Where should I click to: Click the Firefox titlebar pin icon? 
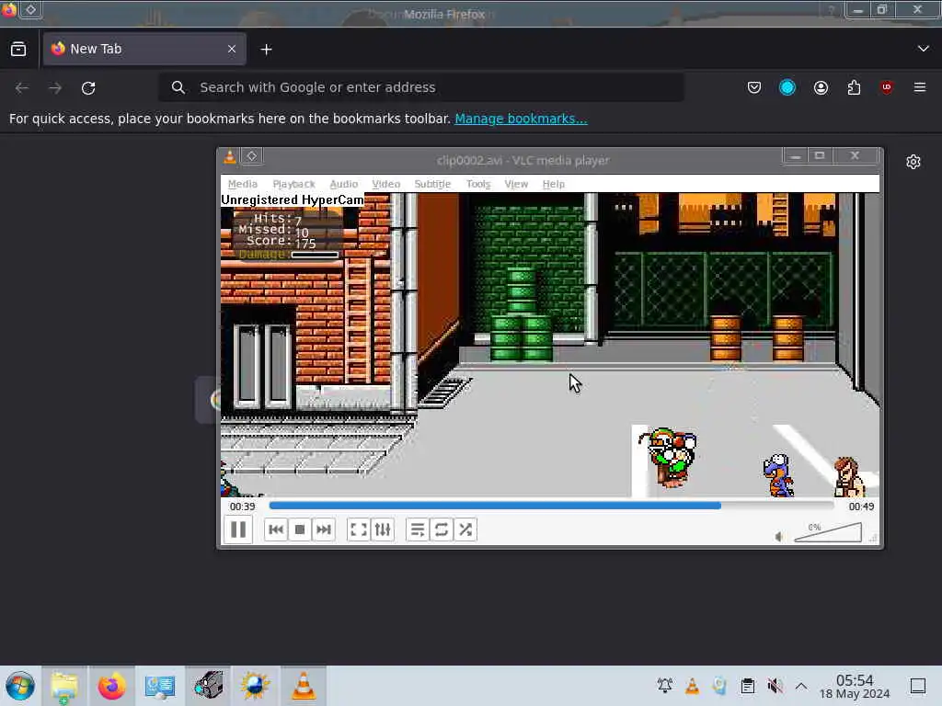[30, 9]
